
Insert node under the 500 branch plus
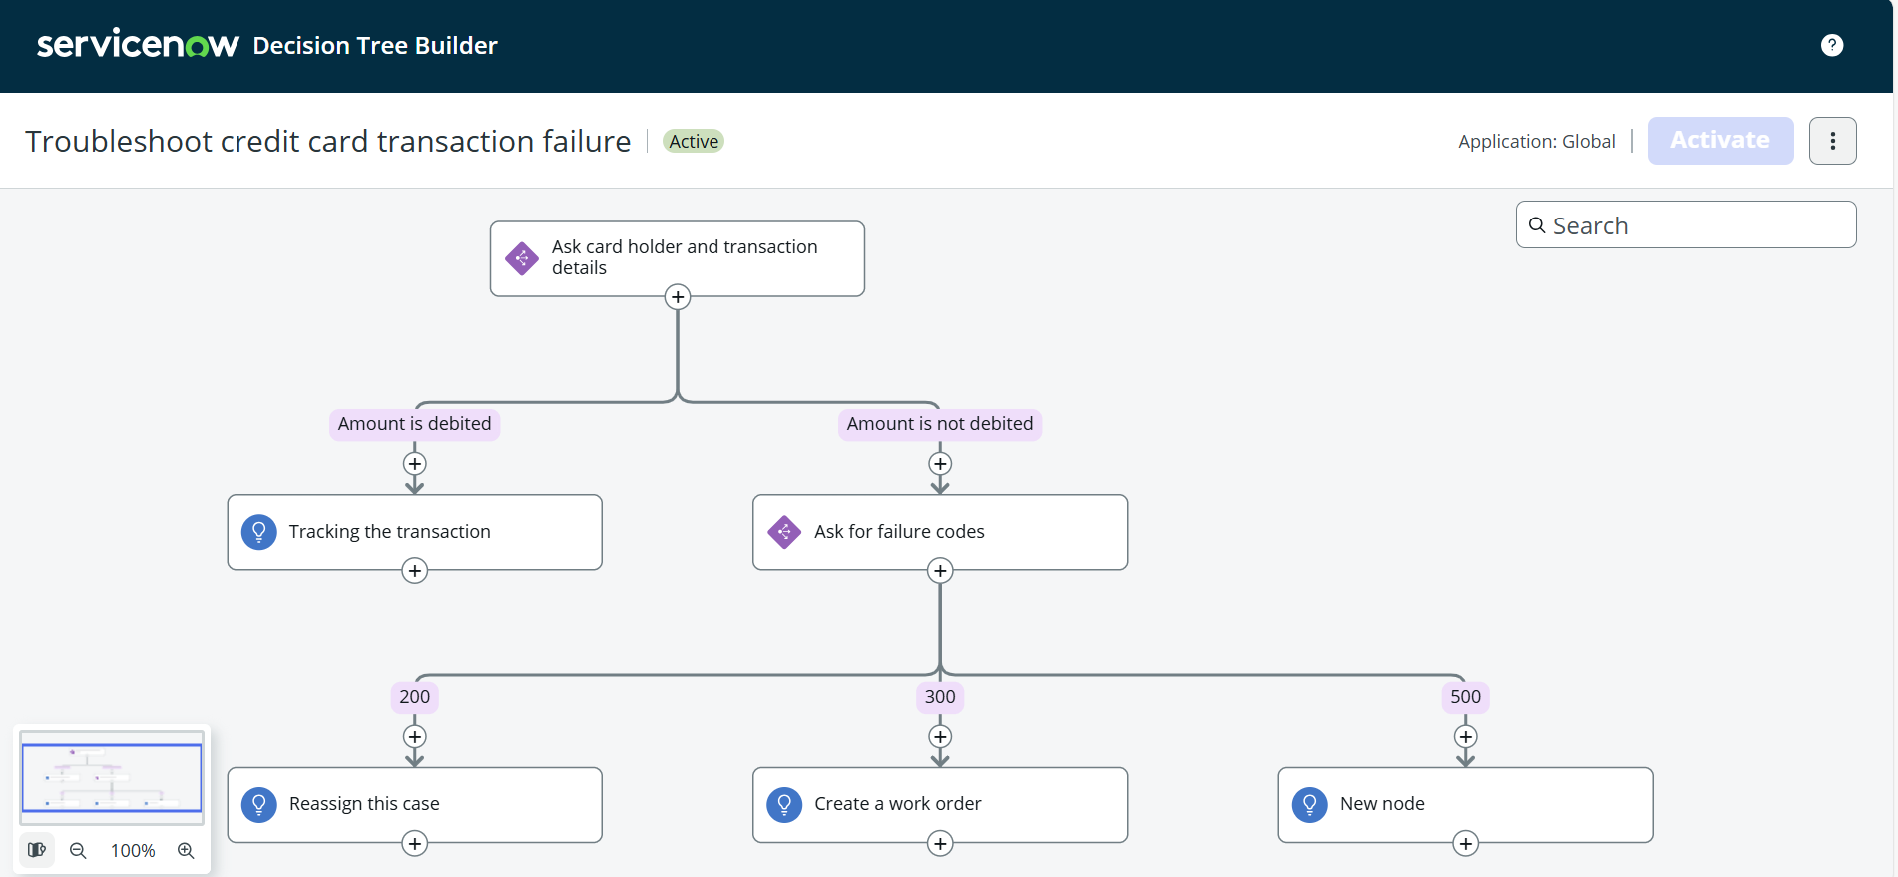click(1465, 737)
